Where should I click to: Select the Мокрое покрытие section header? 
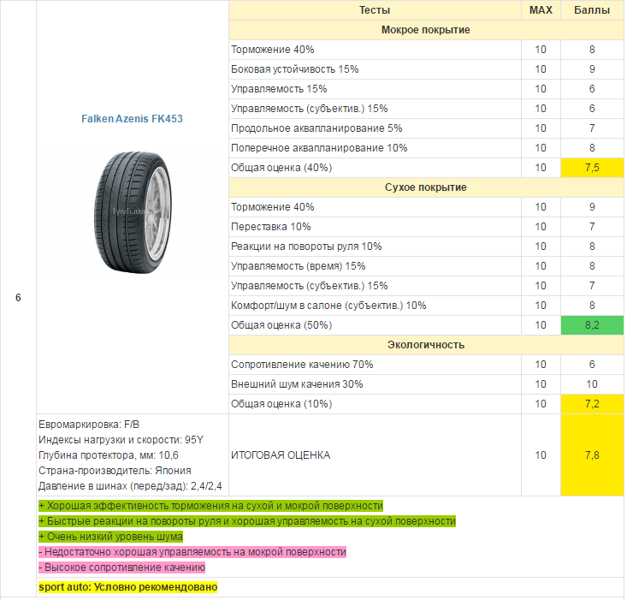[425, 30]
